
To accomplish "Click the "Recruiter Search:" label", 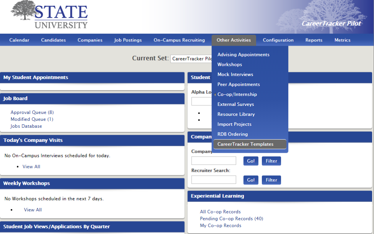I will click(210, 170).
